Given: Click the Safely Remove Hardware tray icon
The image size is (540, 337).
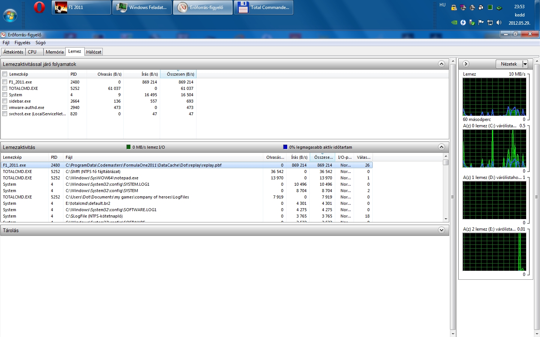Looking at the screenshot, I should tap(472, 22).
